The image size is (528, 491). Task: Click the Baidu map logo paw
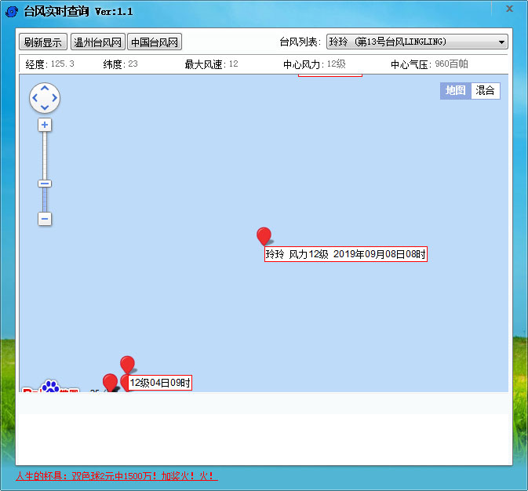pyautogui.click(x=51, y=386)
